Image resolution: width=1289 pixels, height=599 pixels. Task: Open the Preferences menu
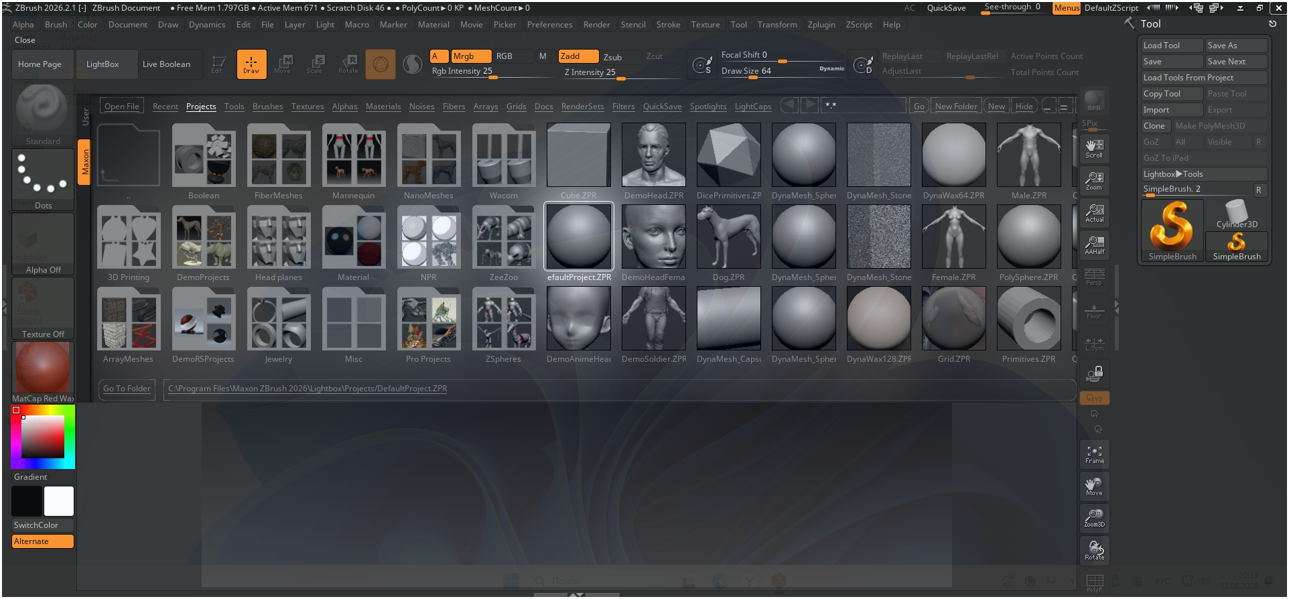tap(549, 25)
